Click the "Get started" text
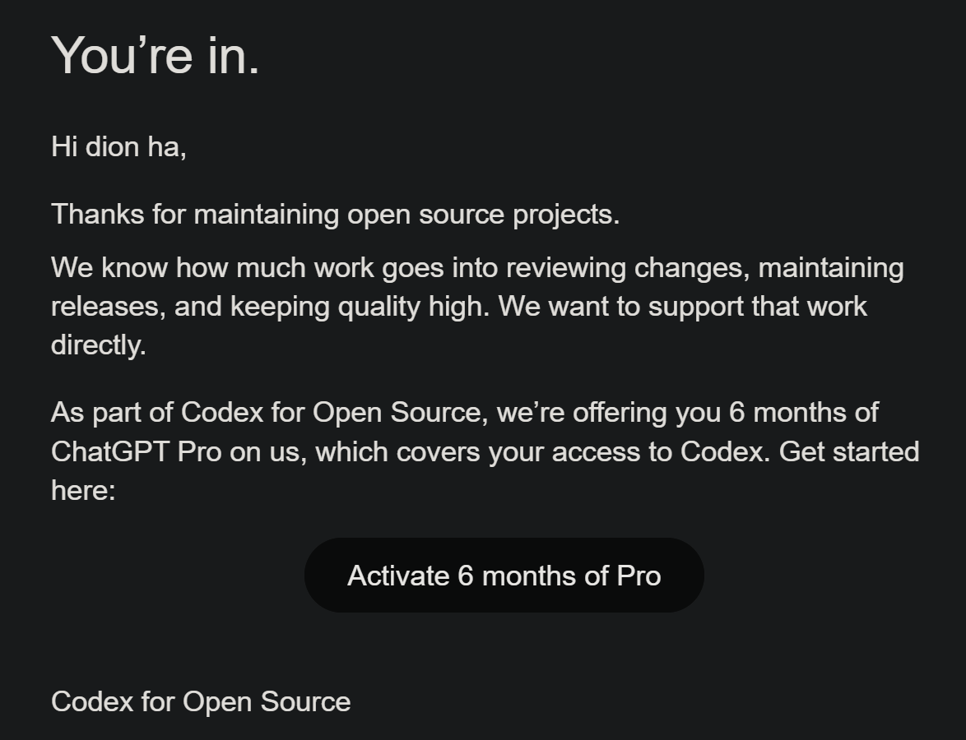Viewport: 966px width, 740px height. (849, 452)
